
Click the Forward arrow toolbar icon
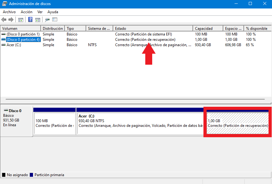(11, 19)
